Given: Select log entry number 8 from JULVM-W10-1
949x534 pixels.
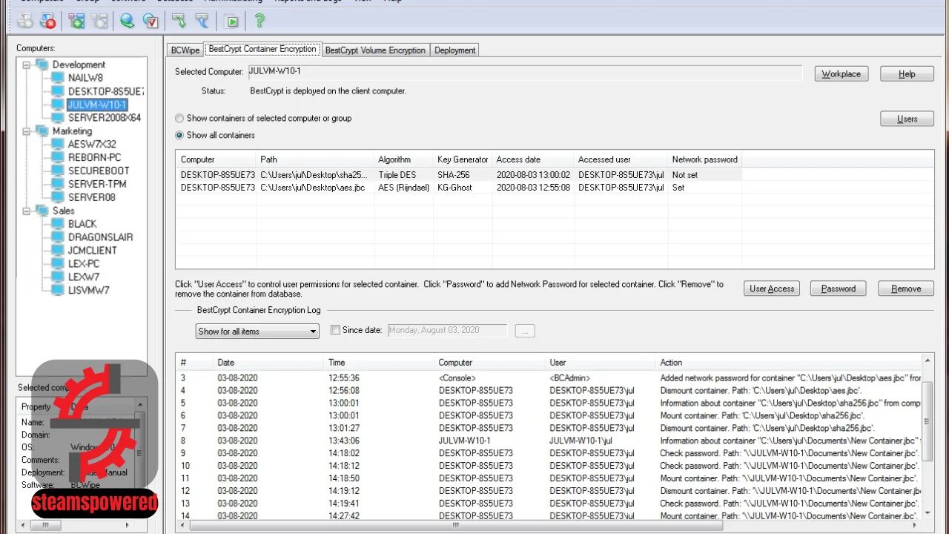Looking at the screenshot, I should point(549,441).
